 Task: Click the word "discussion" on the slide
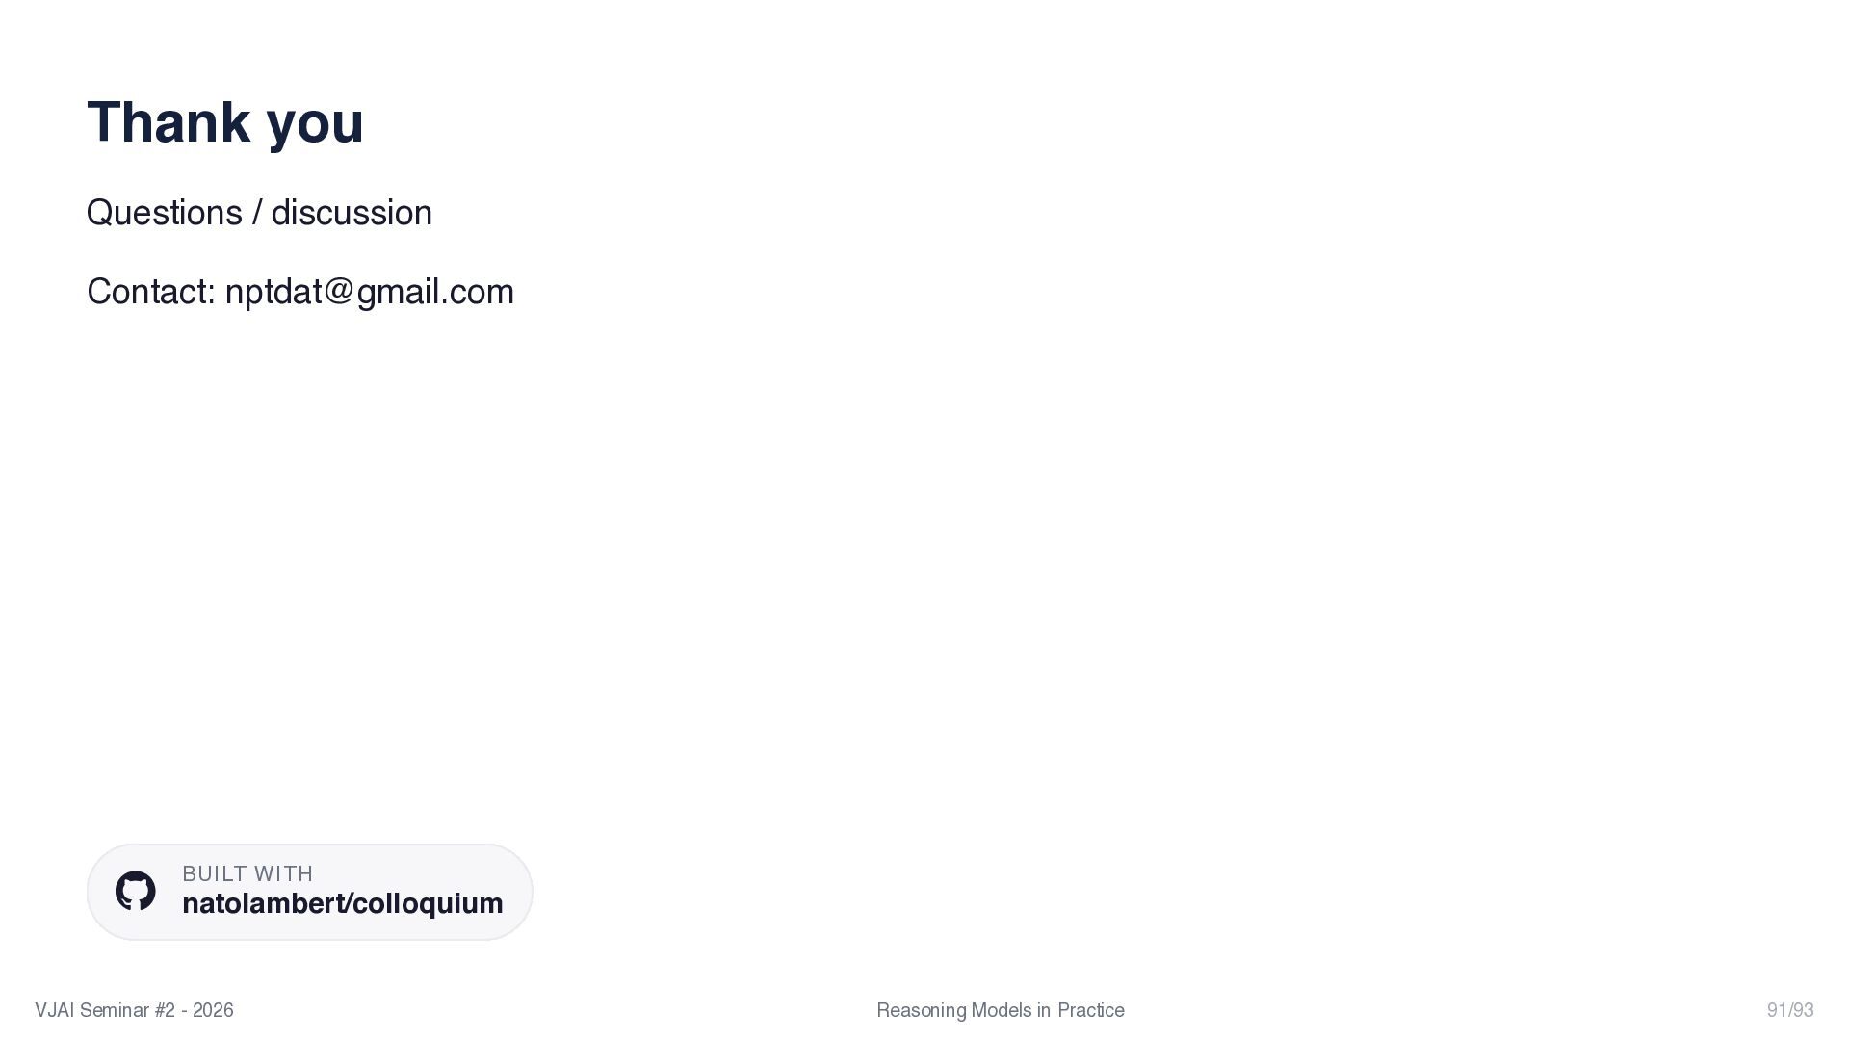tap(352, 213)
